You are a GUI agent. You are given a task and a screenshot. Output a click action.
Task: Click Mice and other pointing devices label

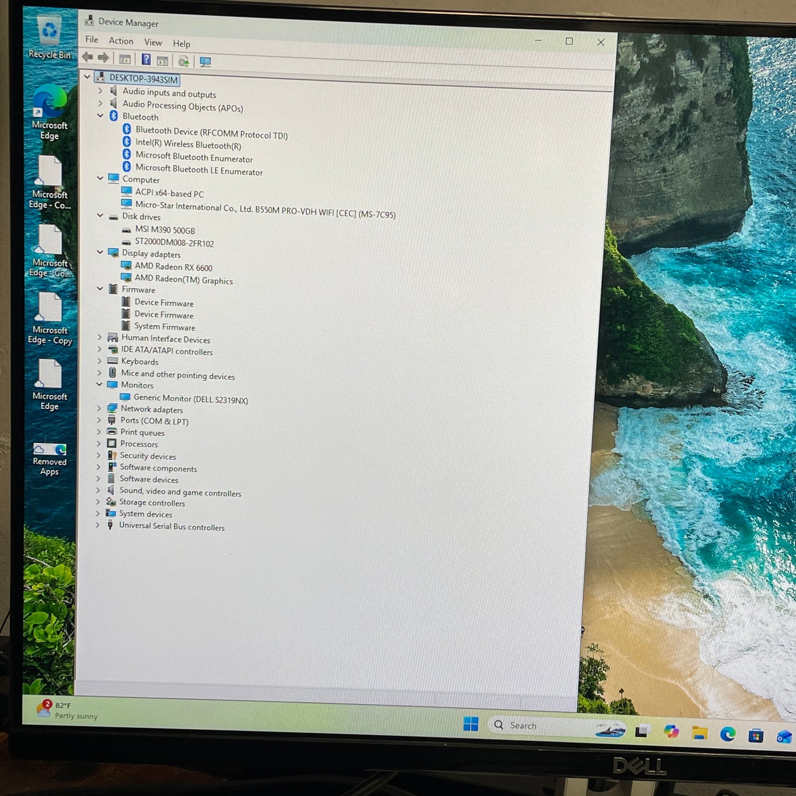point(178,375)
